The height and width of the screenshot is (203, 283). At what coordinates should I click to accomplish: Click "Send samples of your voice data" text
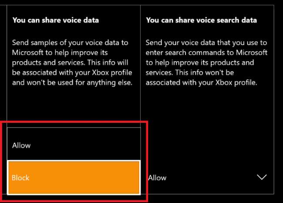70,43
